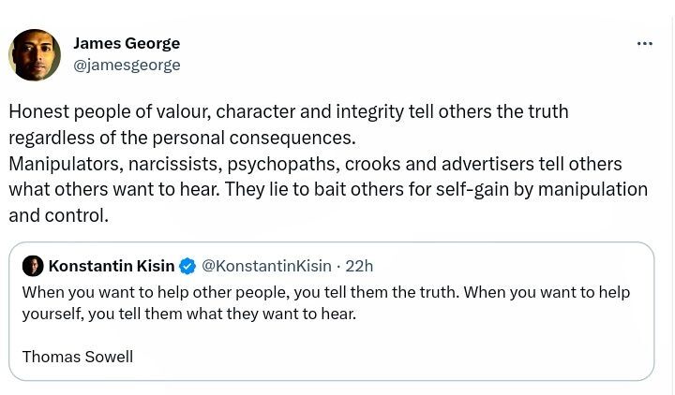Click the quoted tweet body text
The image size is (675, 395).
[x=325, y=292]
